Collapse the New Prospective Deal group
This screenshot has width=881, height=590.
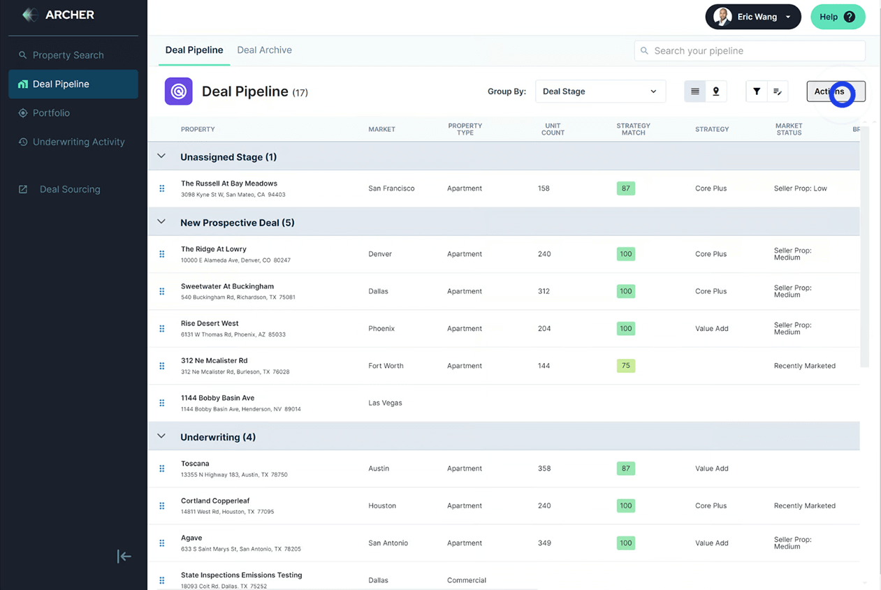click(x=161, y=221)
